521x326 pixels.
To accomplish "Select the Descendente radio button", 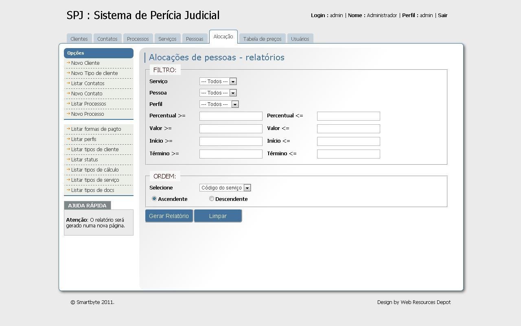I will (211, 198).
